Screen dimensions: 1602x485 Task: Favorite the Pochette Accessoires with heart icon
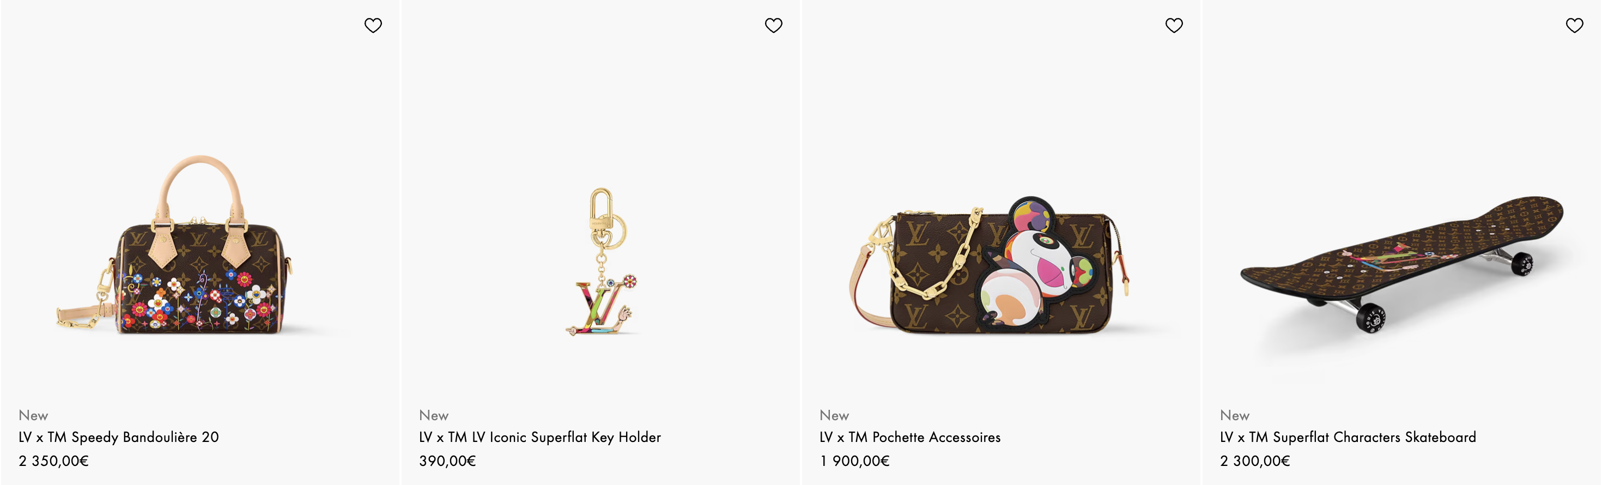[1174, 26]
